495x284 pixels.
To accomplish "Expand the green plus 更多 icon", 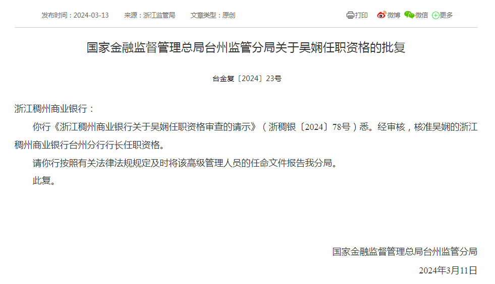I will (435, 15).
